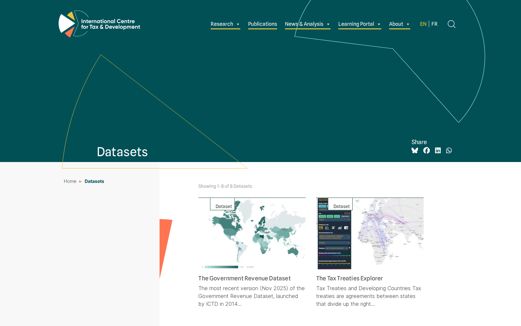Open The Tax Treaties Explorer title
Screen dimensions: 521x326
click(x=349, y=278)
